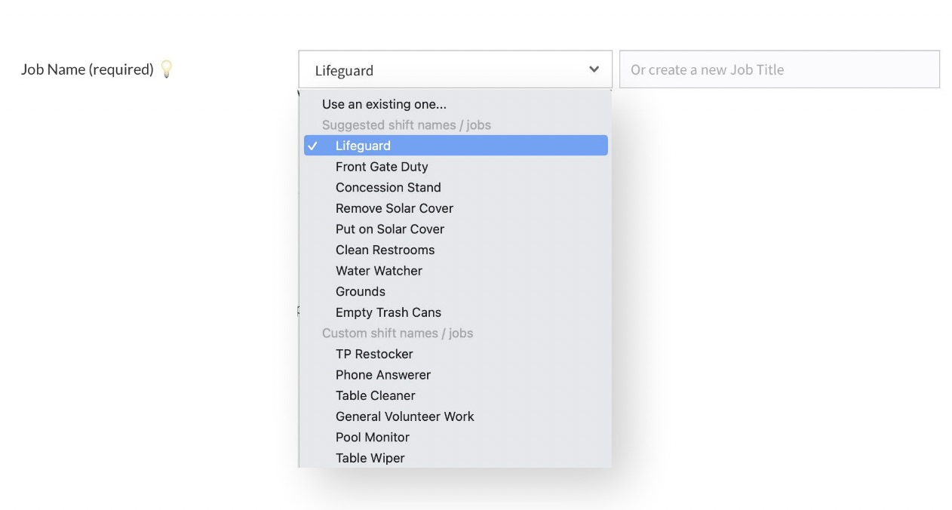Select the Grounds option
This screenshot has height=510, width=952.
click(x=361, y=291)
